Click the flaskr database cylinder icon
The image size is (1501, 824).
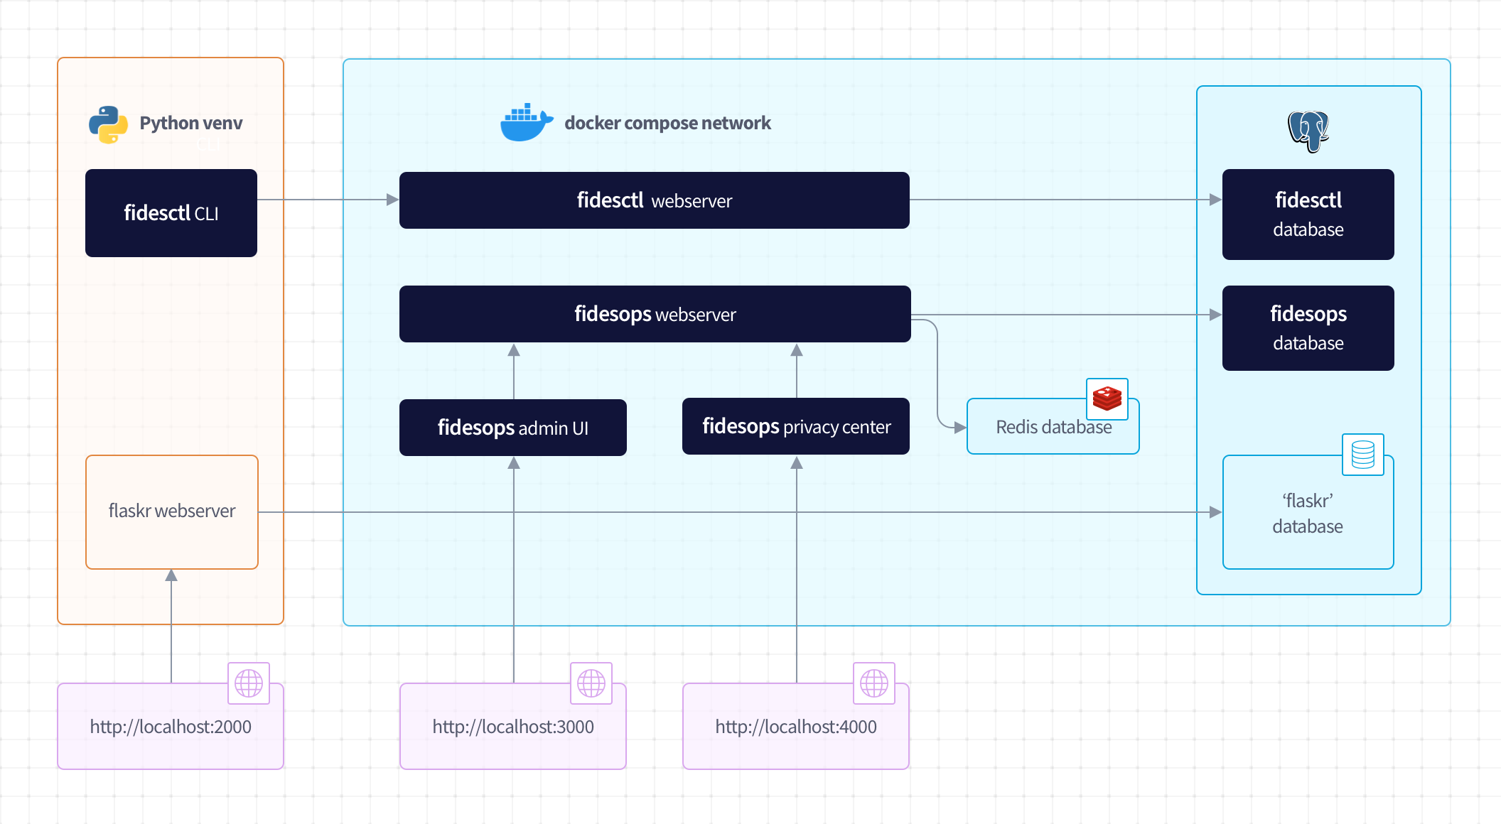pos(1362,455)
